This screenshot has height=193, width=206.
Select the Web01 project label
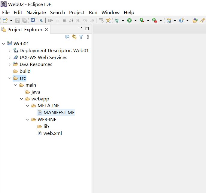tap(21, 44)
